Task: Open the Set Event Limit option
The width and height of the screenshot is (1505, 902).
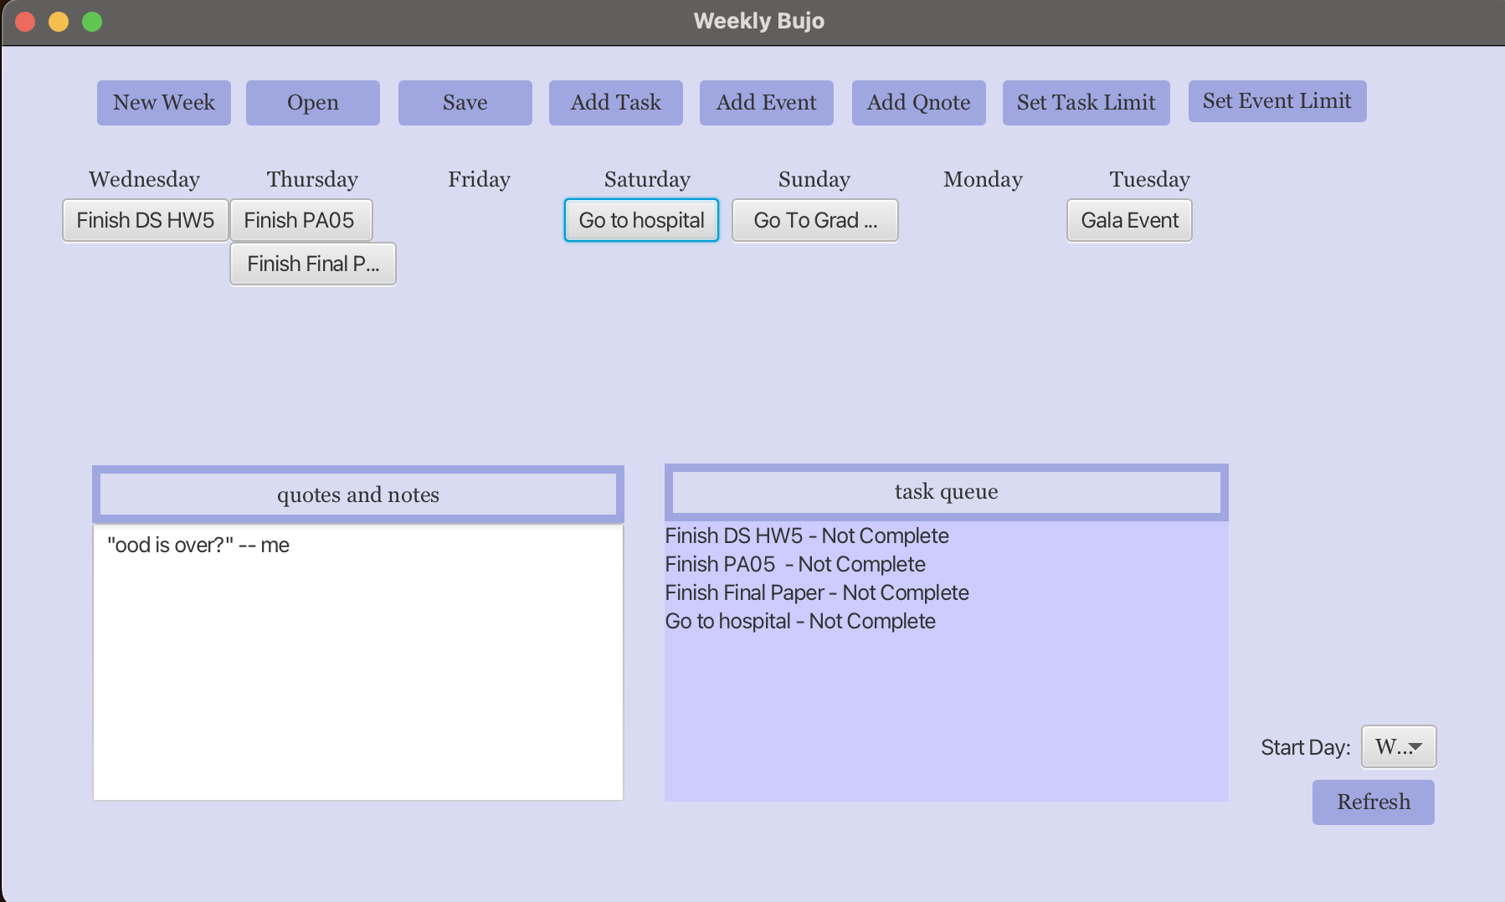Action: (x=1276, y=101)
